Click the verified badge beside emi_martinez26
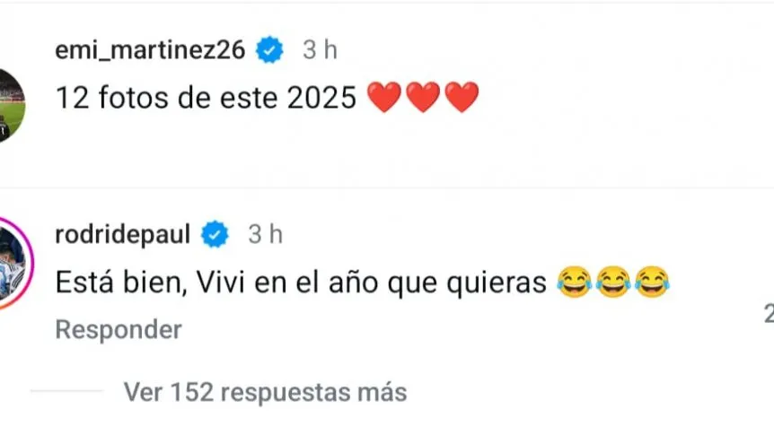Screen dimensions: 774x435 (x=269, y=50)
